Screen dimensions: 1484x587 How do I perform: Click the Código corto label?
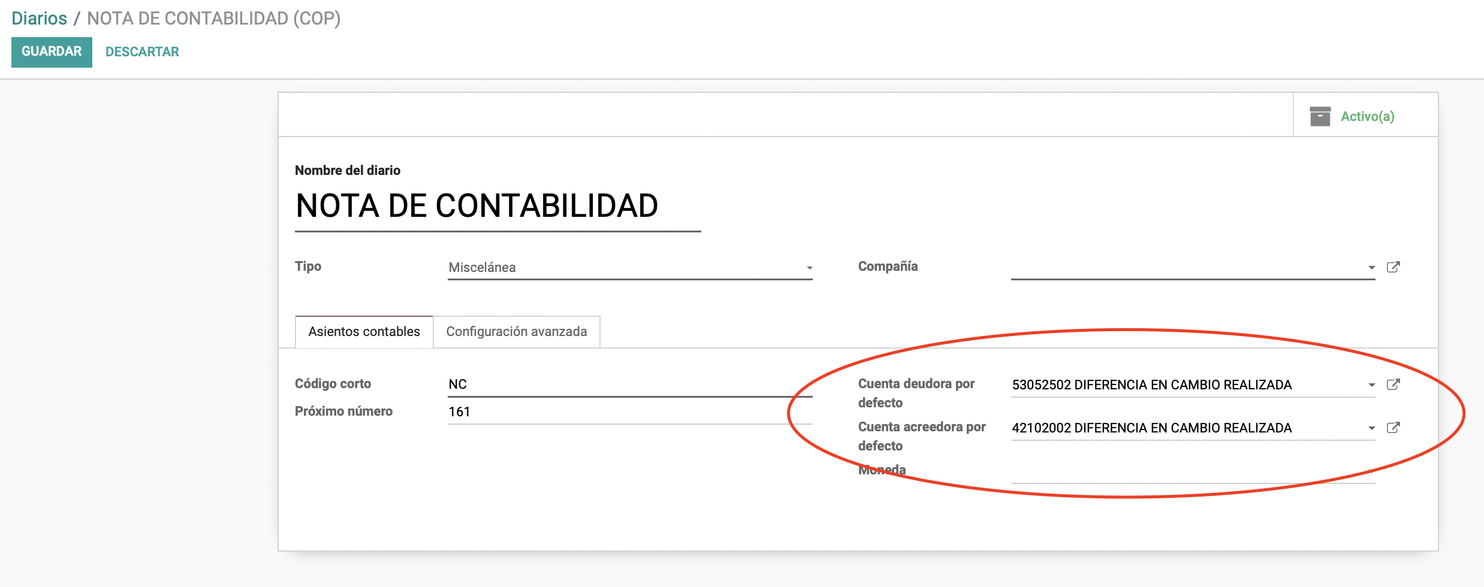[x=333, y=384]
